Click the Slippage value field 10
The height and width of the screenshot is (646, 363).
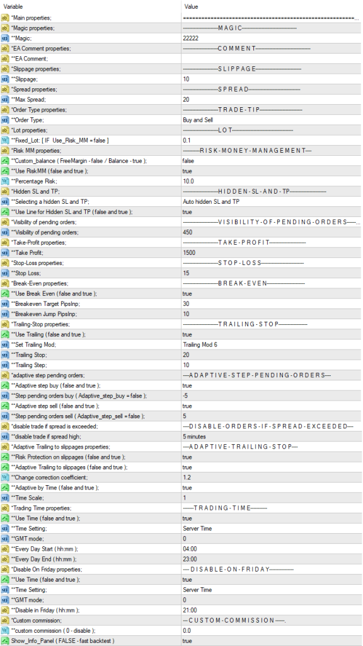tap(272, 79)
